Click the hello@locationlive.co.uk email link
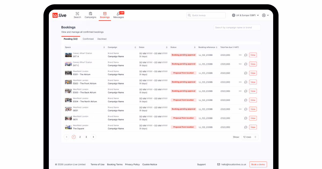This screenshot has width=322, height=169. coord(232,164)
